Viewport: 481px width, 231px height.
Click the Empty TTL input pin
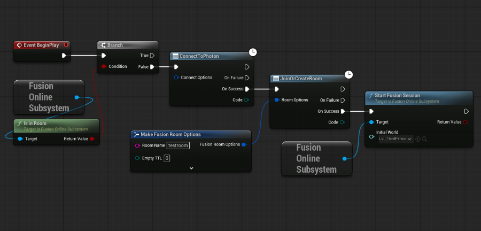click(x=138, y=158)
